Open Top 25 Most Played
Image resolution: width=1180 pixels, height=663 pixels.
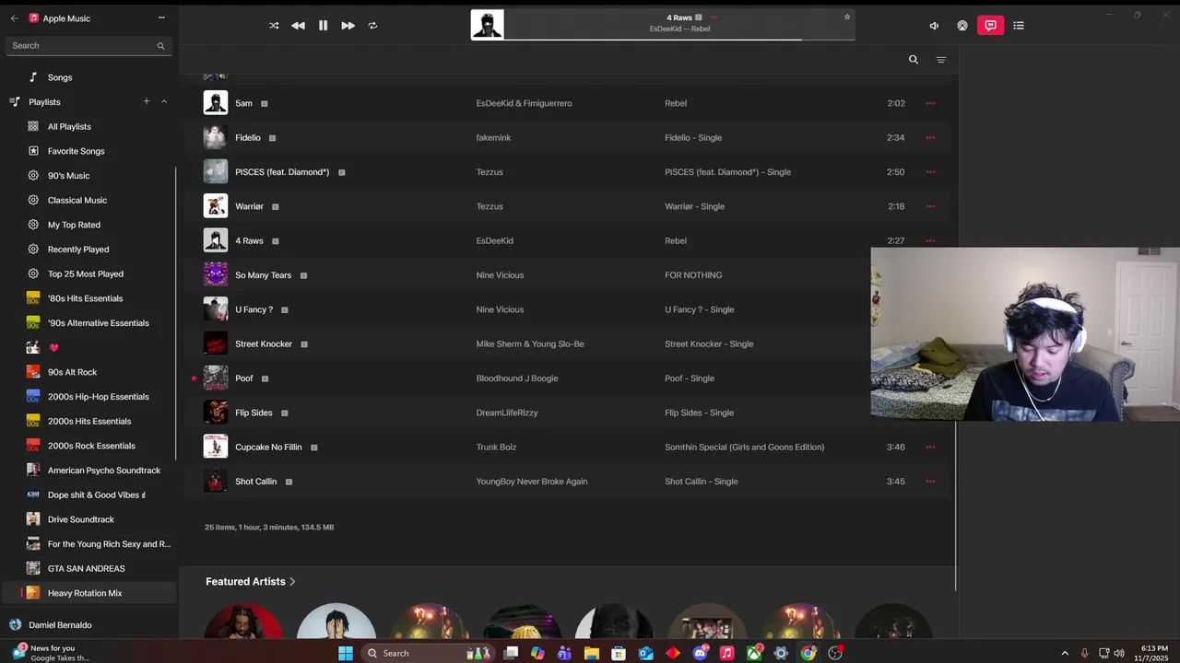tap(88, 273)
